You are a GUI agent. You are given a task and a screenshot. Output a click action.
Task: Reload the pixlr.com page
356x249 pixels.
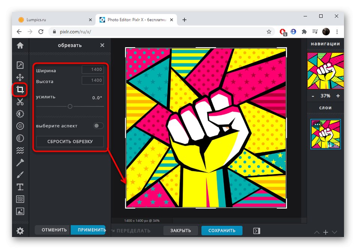[x=41, y=31]
